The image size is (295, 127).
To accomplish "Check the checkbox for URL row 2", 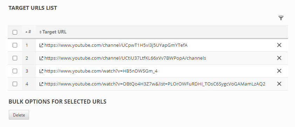I will pos(15,58).
